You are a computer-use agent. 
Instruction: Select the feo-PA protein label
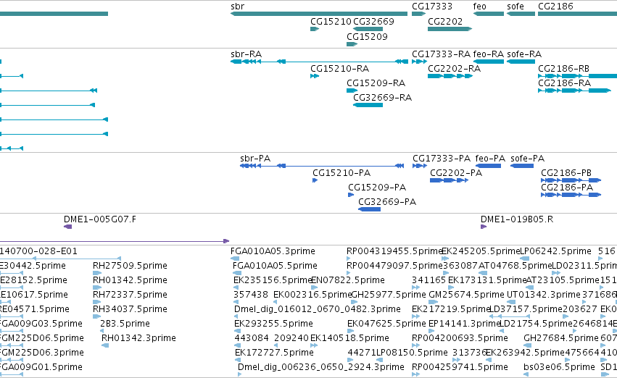pos(490,159)
